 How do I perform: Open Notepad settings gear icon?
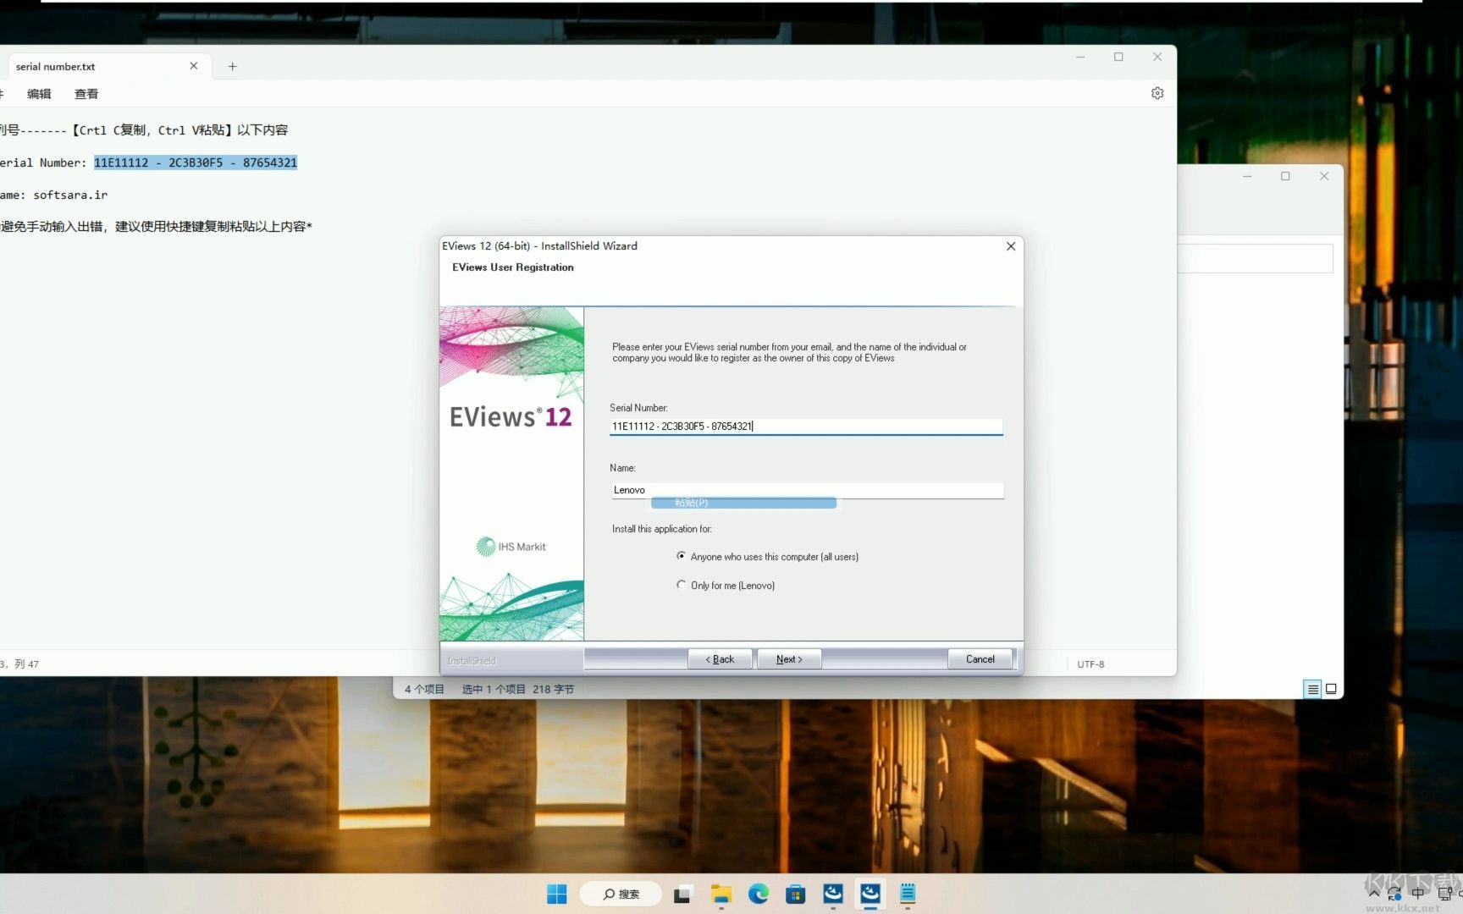[1157, 93]
